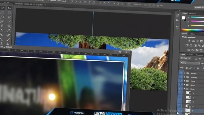The height and width of the screenshot is (115, 204).
Task: Add a Levels adjustment
Action: pos(193,41)
